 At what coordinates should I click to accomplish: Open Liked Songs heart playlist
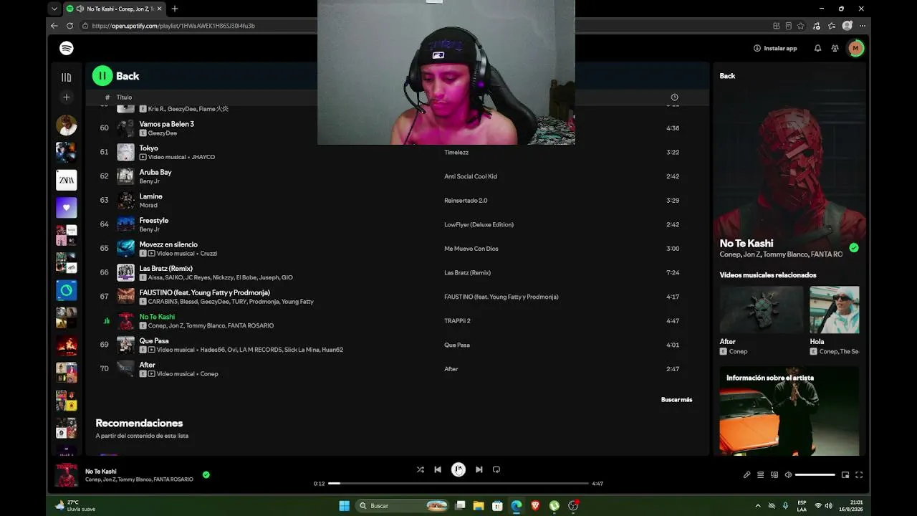coord(67,208)
